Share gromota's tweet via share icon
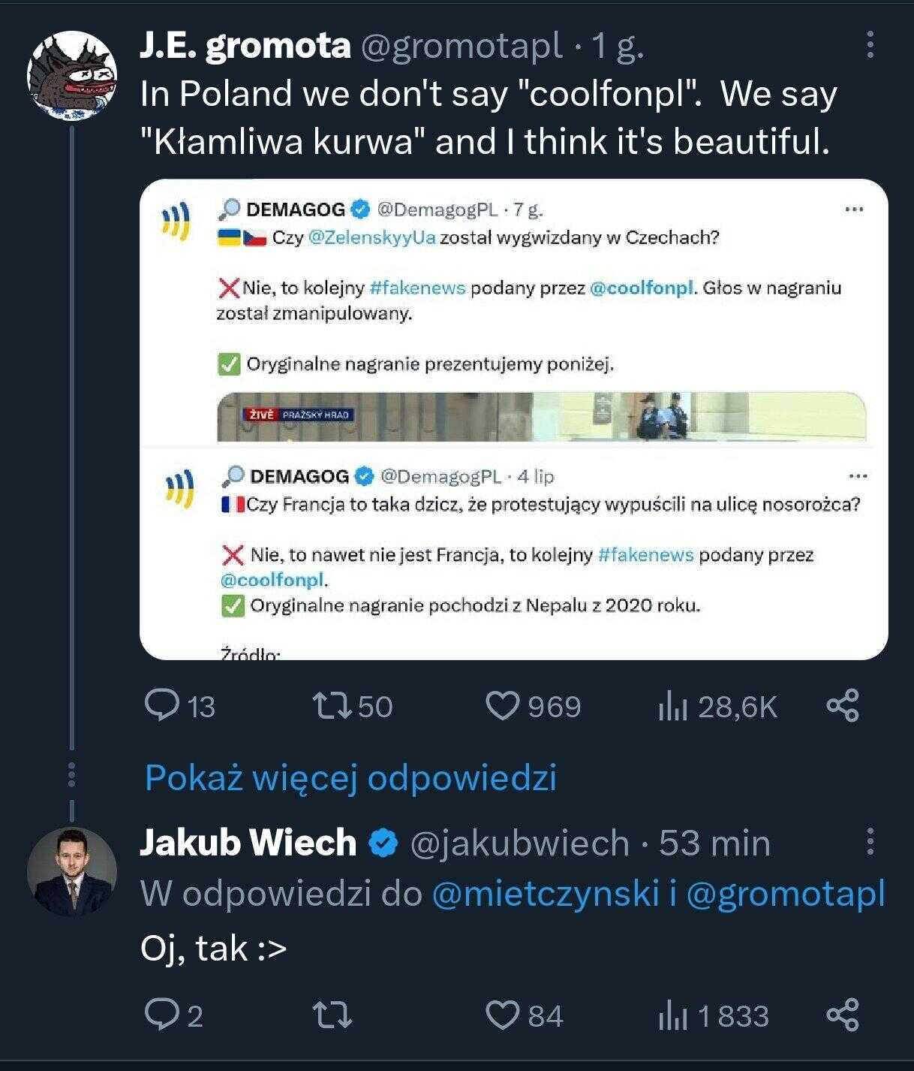 (x=843, y=706)
